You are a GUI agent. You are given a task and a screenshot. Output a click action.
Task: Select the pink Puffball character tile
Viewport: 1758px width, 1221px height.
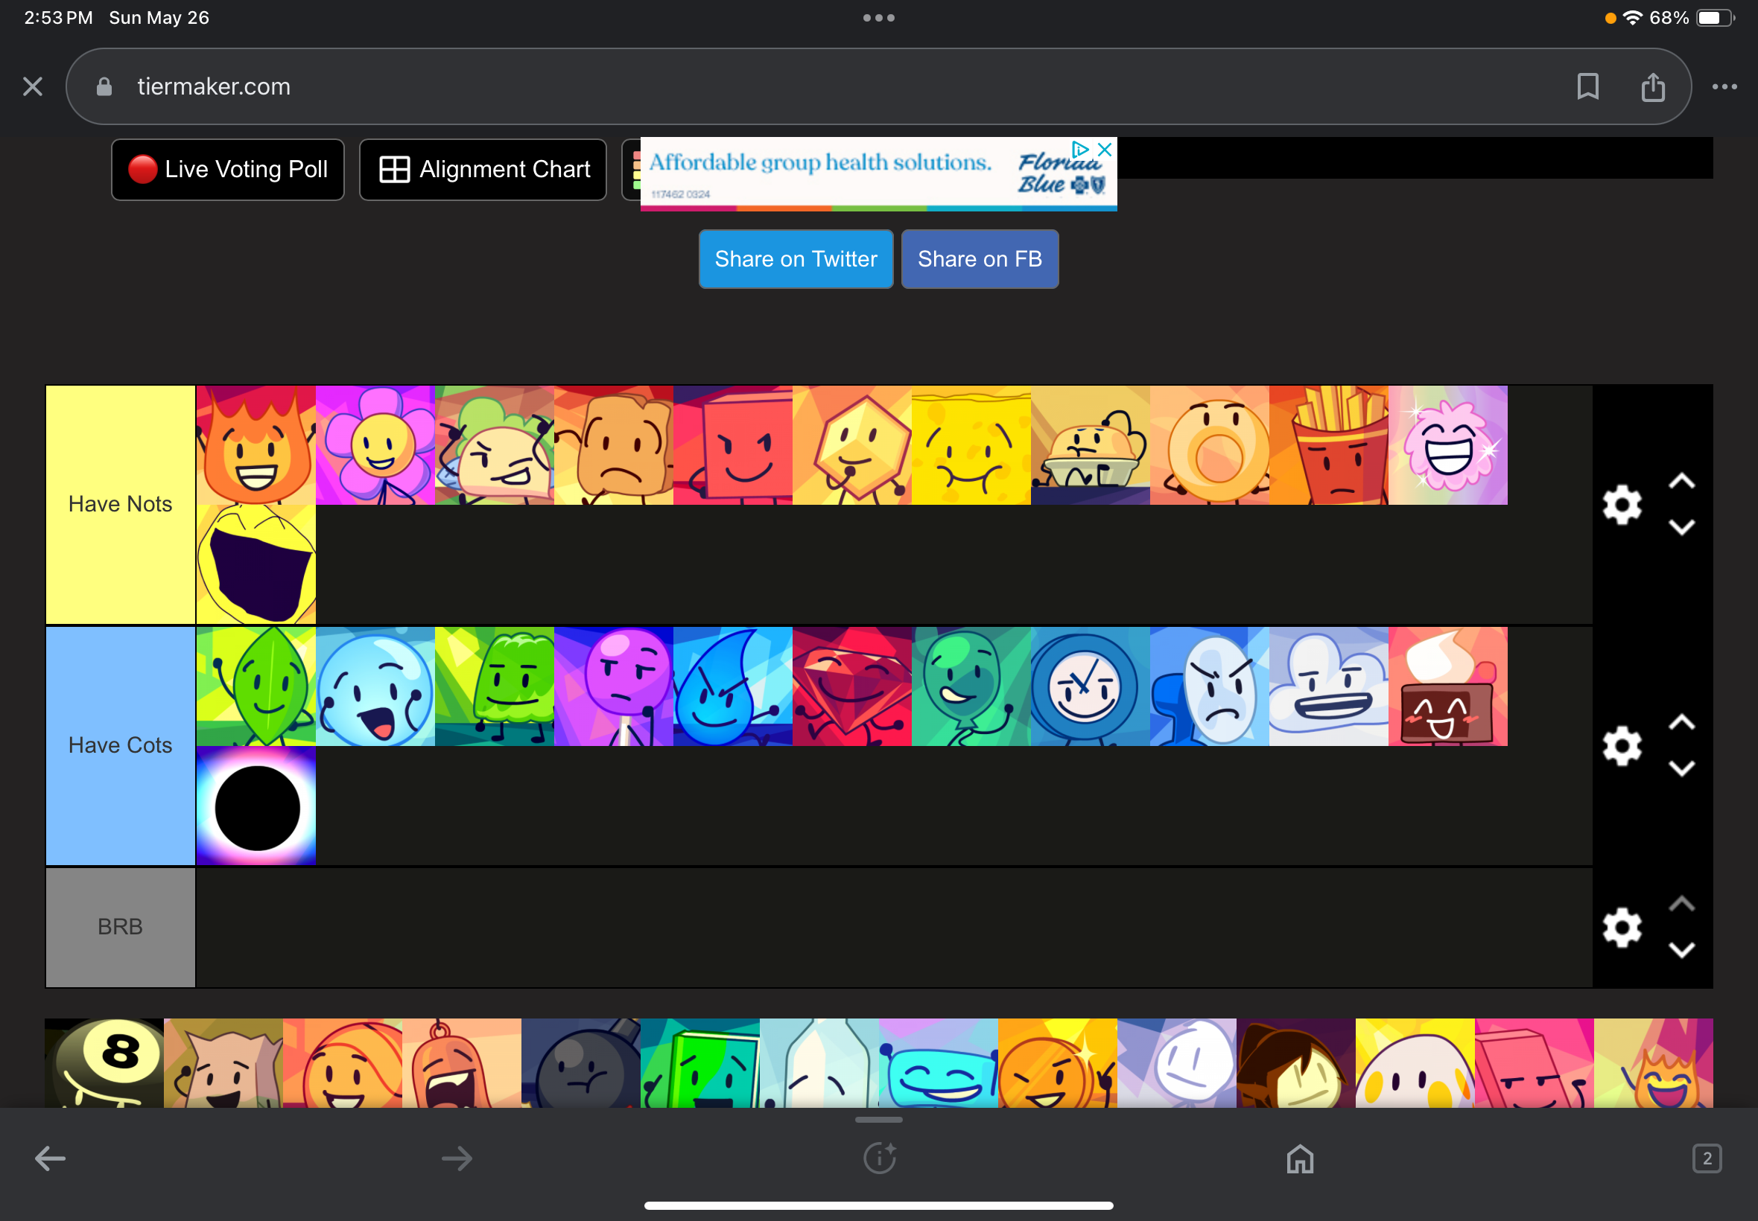[x=1448, y=445]
